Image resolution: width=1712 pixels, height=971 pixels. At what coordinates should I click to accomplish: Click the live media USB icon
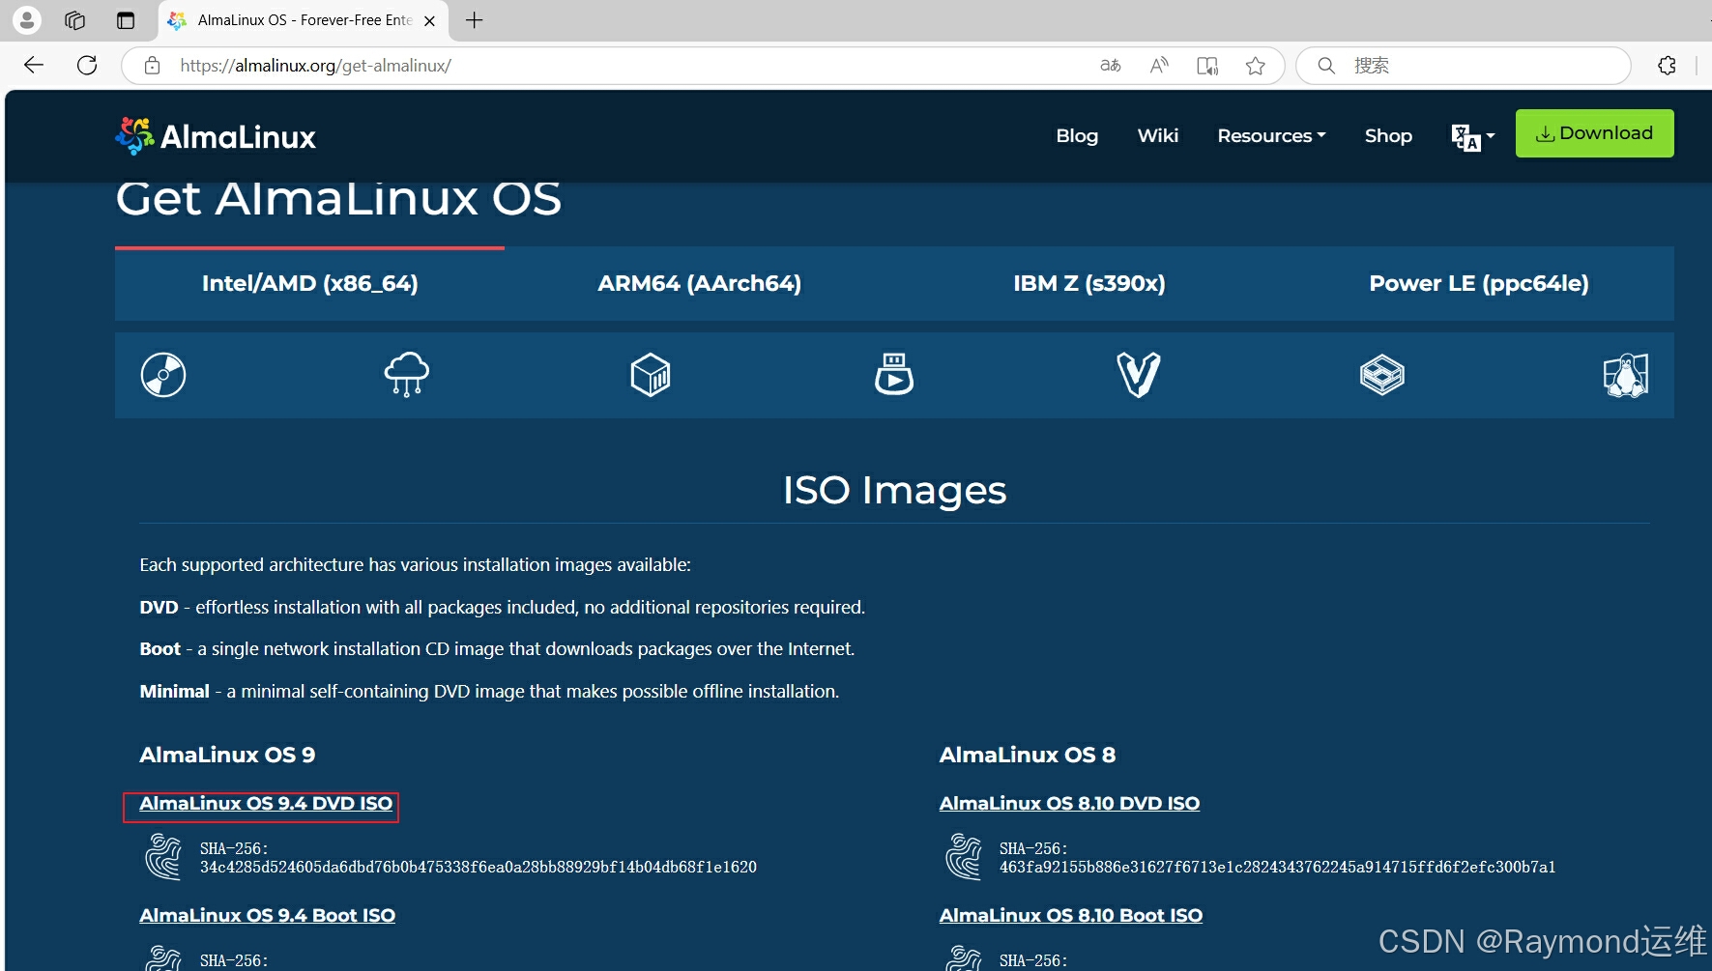(894, 374)
